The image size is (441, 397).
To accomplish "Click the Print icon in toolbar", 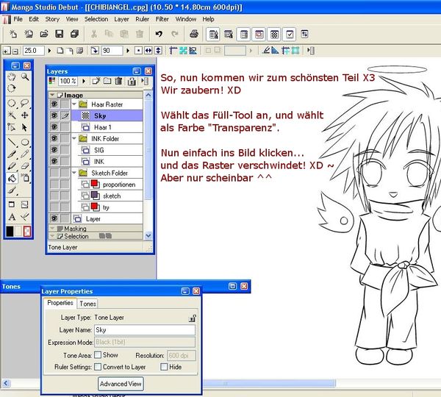I will (x=194, y=34).
